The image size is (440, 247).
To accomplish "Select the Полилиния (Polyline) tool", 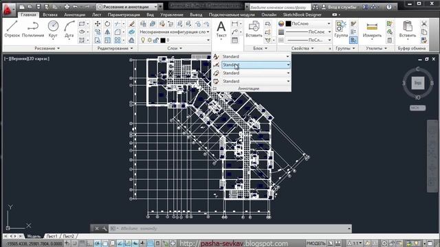I will [33, 29].
